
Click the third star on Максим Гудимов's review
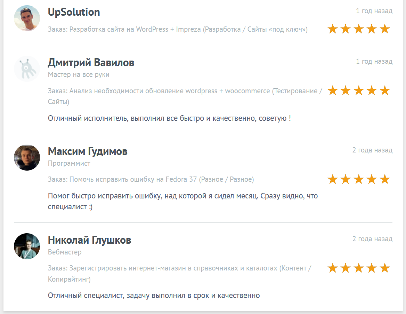click(x=358, y=180)
